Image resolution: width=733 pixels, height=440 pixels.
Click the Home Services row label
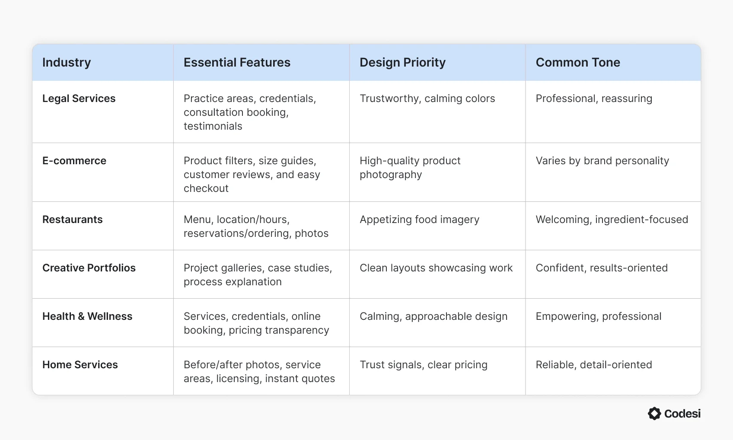(x=80, y=365)
